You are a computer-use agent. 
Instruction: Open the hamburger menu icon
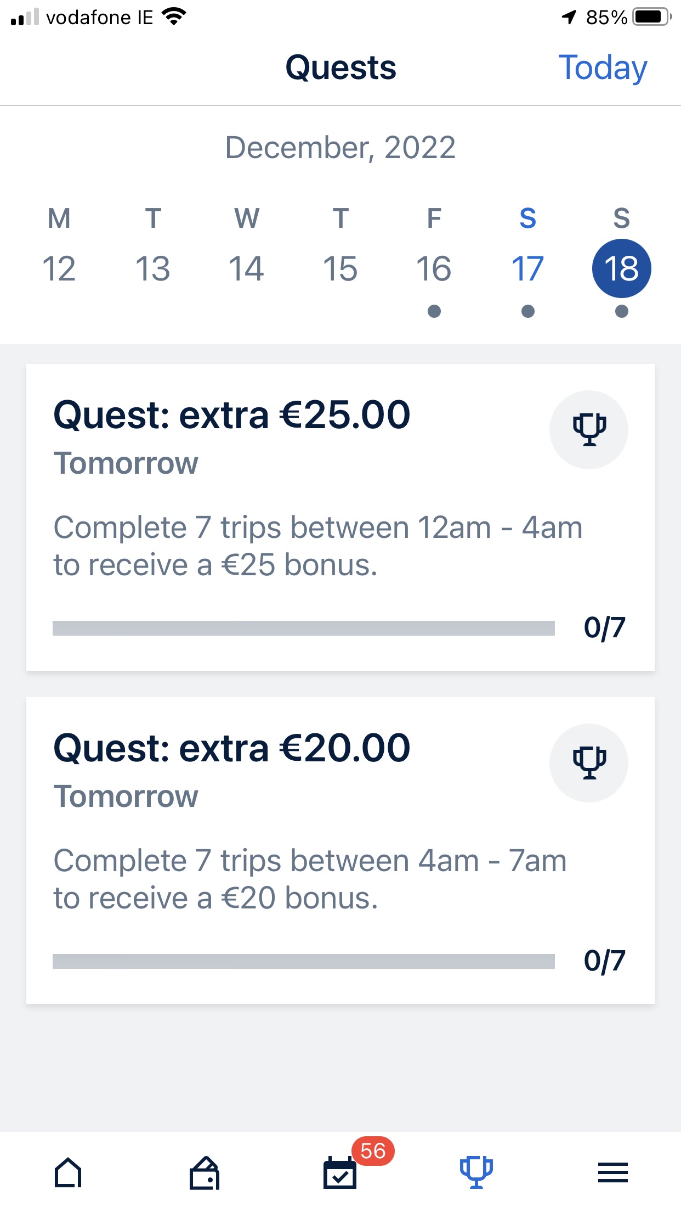pos(612,1172)
